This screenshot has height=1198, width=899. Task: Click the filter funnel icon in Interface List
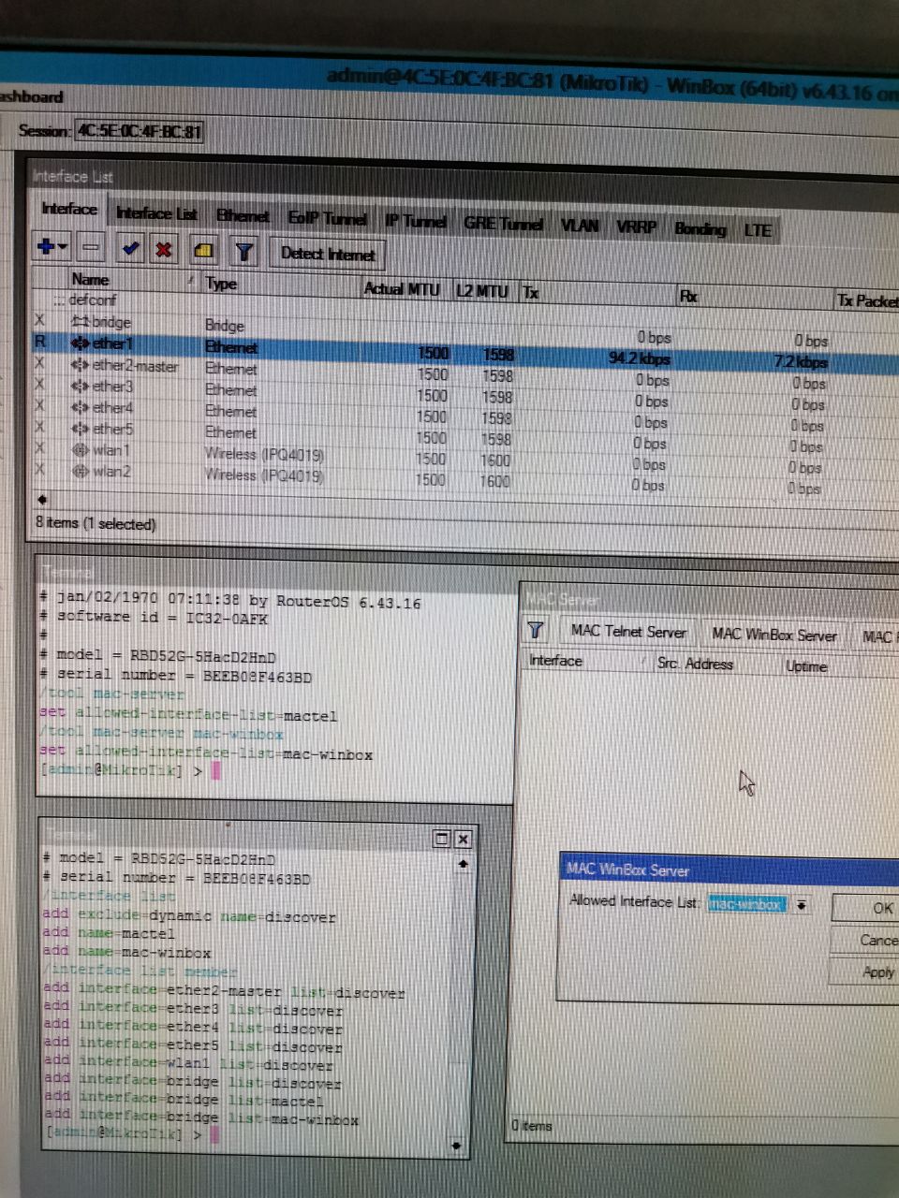[x=243, y=252]
